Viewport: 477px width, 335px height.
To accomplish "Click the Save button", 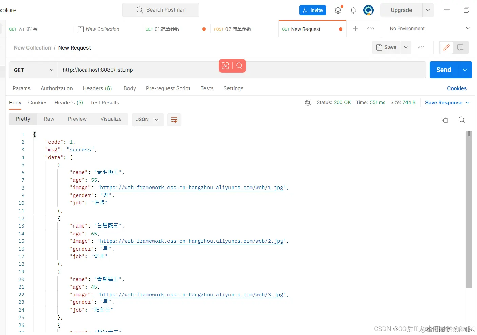I will (386, 47).
